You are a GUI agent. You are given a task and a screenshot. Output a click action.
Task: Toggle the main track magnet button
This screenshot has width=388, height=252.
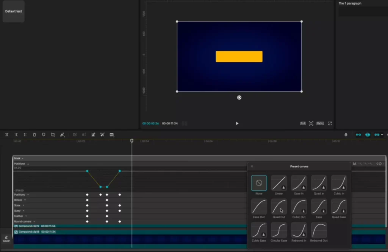point(358,135)
